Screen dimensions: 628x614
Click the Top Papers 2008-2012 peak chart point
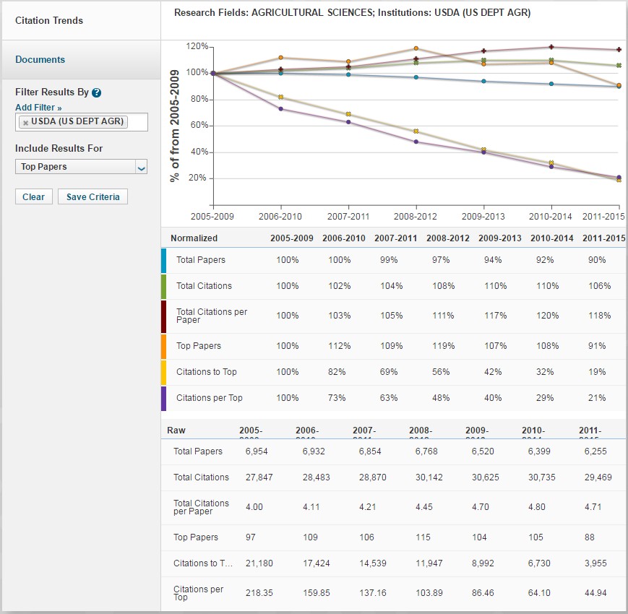(x=416, y=48)
